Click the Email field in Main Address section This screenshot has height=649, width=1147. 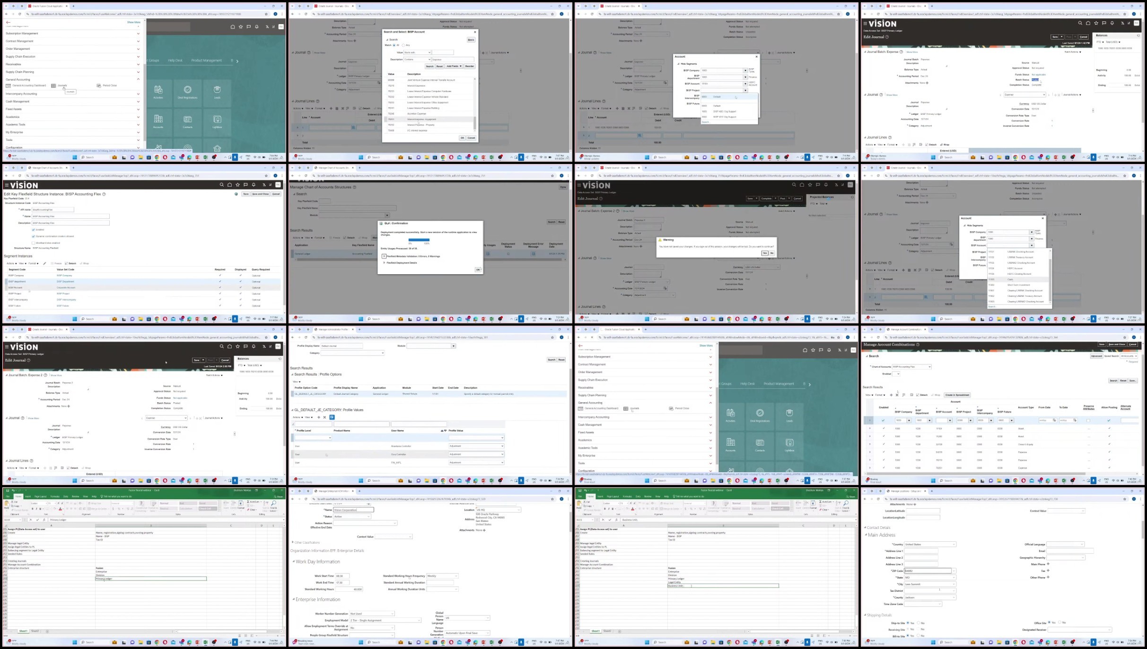point(1070,551)
